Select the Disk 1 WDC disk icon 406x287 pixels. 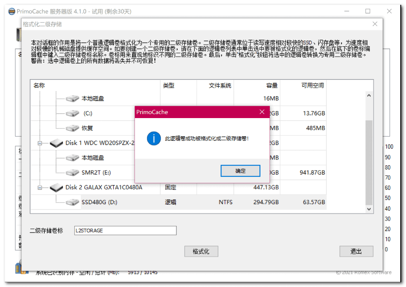56,143
